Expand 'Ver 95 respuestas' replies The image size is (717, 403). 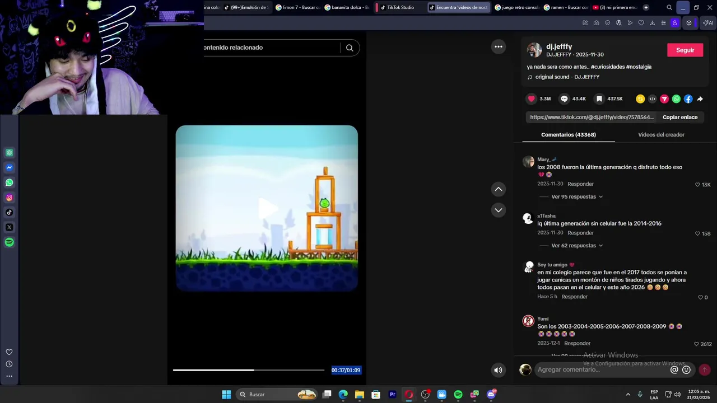[577, 196]
